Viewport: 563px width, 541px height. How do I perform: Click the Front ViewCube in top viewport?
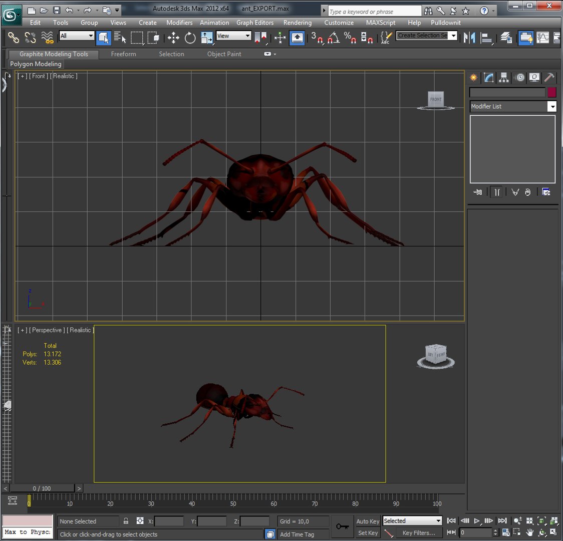point(436,99)
